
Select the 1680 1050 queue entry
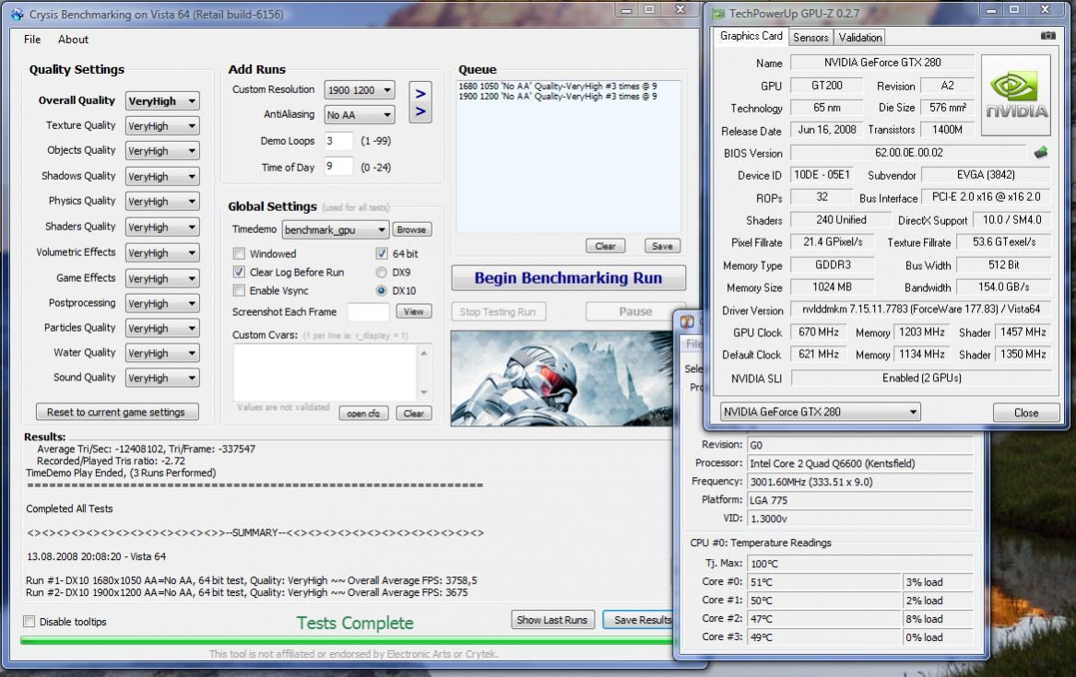pos(557,87)
